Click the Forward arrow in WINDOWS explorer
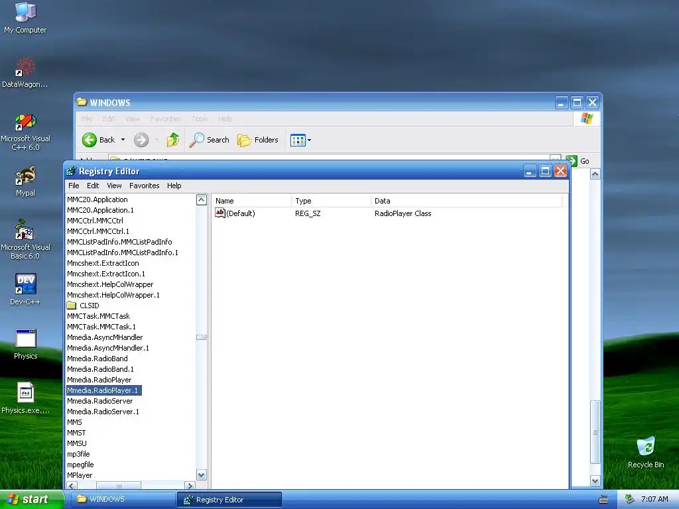This screenshot has height=509, width=679. (141, 140)
